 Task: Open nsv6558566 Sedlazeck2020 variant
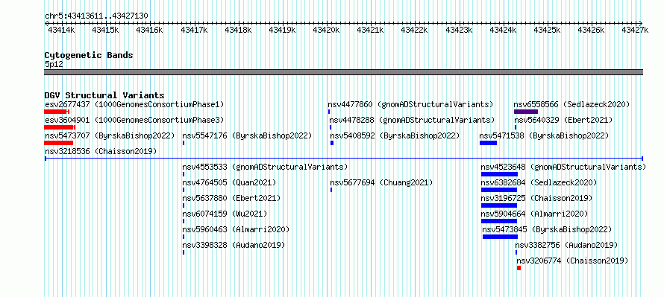[x=571, y=104]
